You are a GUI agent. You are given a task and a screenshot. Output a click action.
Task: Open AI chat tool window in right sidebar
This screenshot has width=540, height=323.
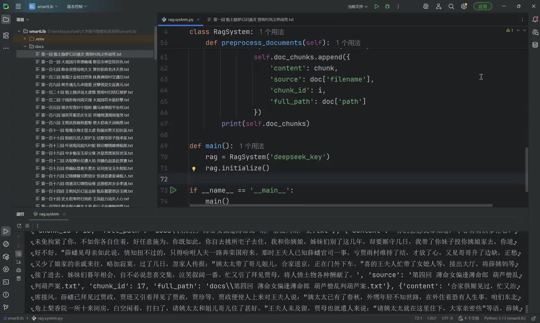click(x=535, y=32)
